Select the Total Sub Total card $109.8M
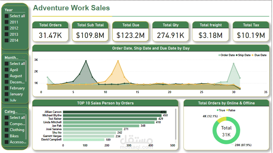The height and width of the screenshot is (153, 273). pyautogui.click(x=90, y=35)
